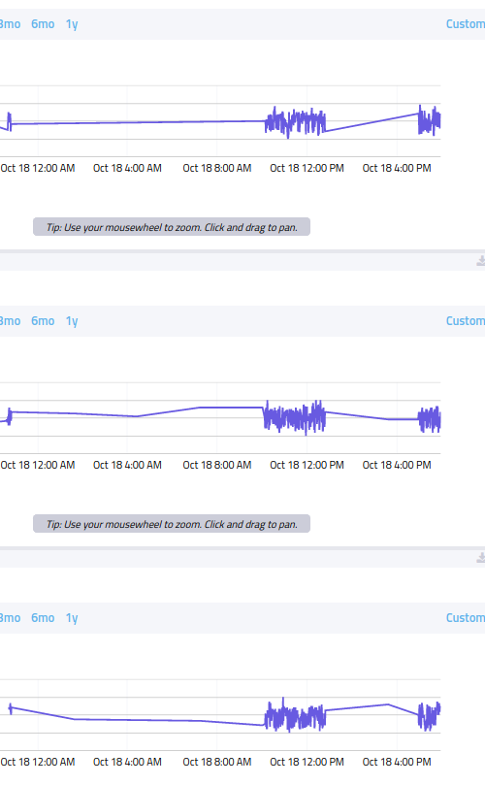The width and height of the screenshot is (485, 785).
Task: Click the data spike near 12:00 AM in top chart
Action: coord(9,121)
